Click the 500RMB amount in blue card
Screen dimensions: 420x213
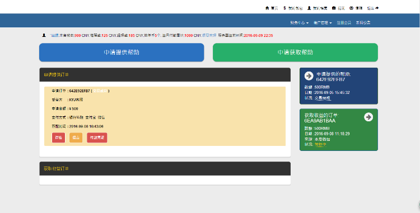click(x=321, y=87)
